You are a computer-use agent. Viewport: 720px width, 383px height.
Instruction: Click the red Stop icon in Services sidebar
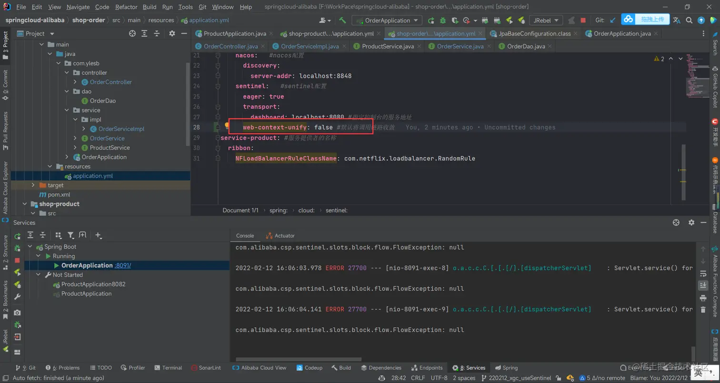(x=17, y=260)
